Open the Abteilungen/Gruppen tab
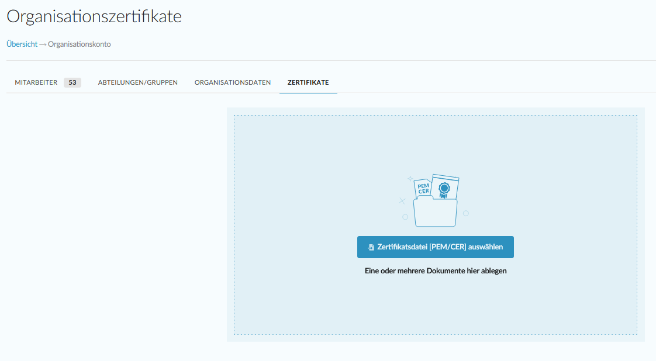The height and width of the screenshot is (361, 656). 138,82
